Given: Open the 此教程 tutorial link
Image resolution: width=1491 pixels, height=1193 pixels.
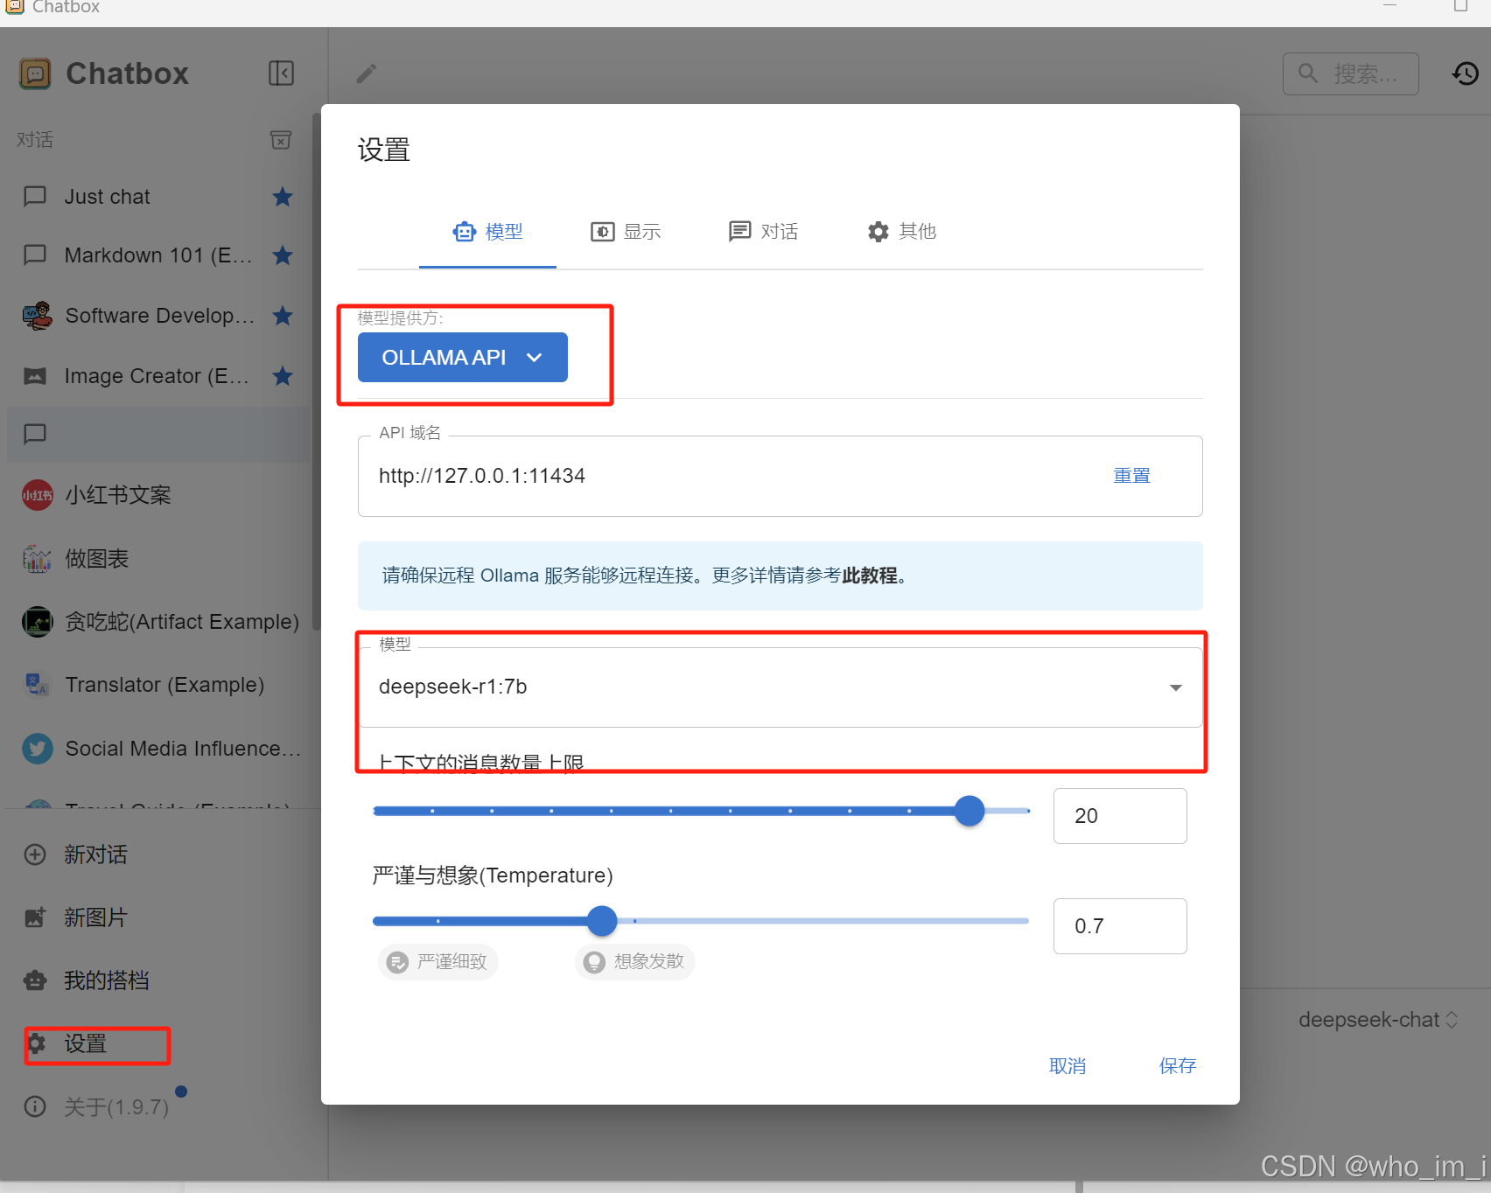Looking at the screenshot, I should [869, 576].
